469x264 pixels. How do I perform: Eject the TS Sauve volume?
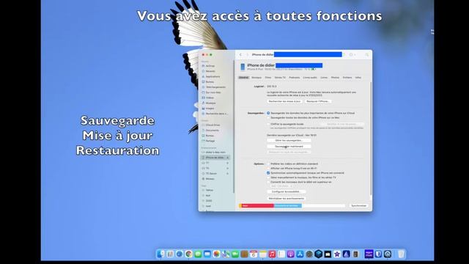click(228, 174)
